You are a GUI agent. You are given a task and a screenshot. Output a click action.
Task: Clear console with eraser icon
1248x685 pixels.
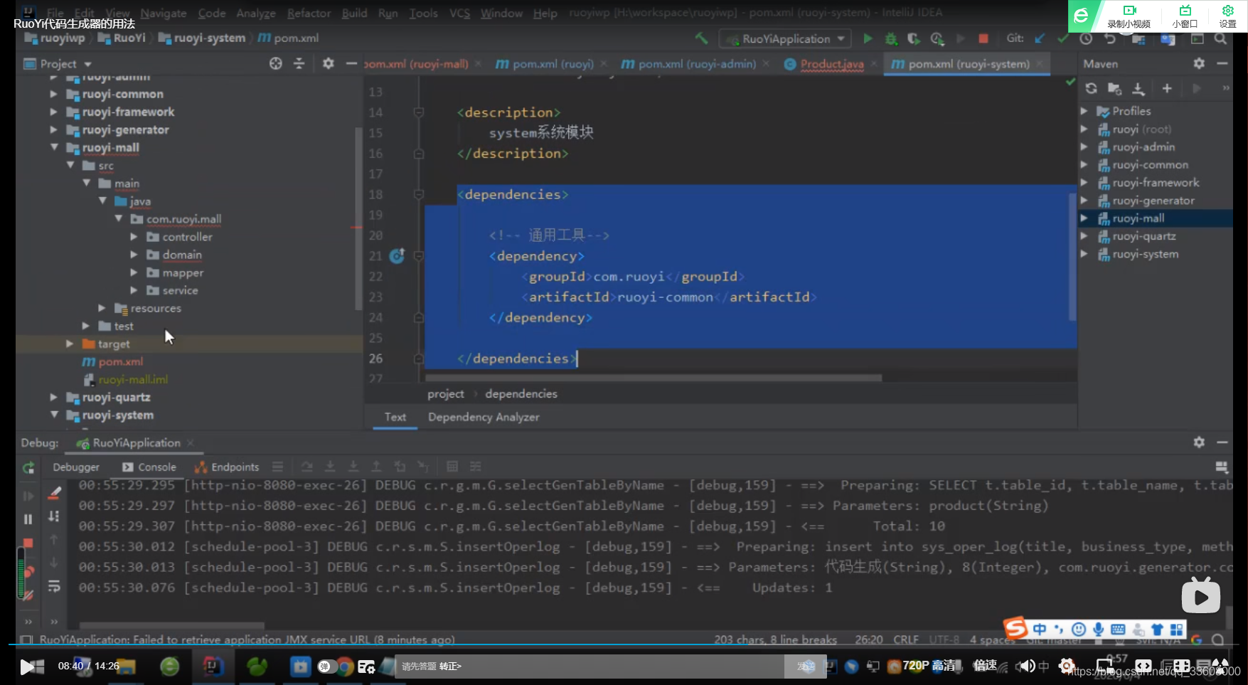pos(54,492)
